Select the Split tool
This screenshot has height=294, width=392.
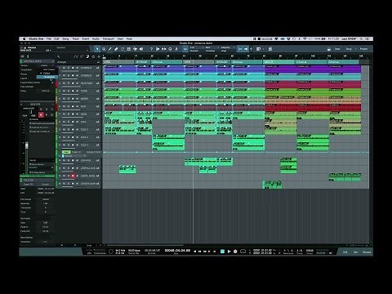pyautogui.click(x=110, y=49)
